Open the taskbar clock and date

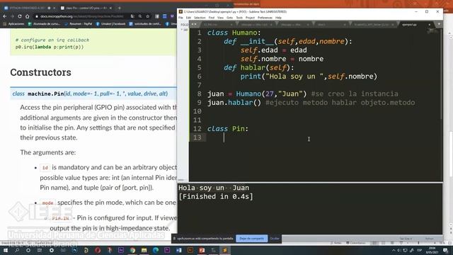432,250
